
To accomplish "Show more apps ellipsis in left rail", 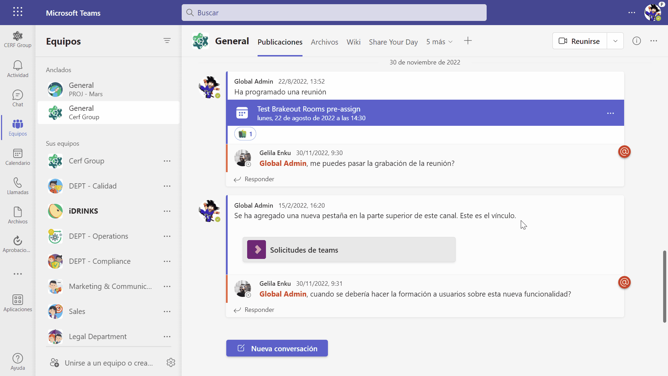I will [x=18, y=274].
